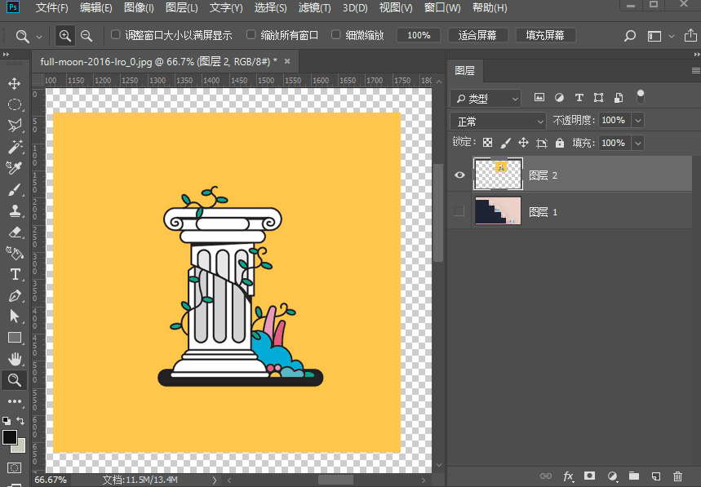The image size is (701, 487).
Task: Select the Lasso tool
Action: [x=14, y=126]
